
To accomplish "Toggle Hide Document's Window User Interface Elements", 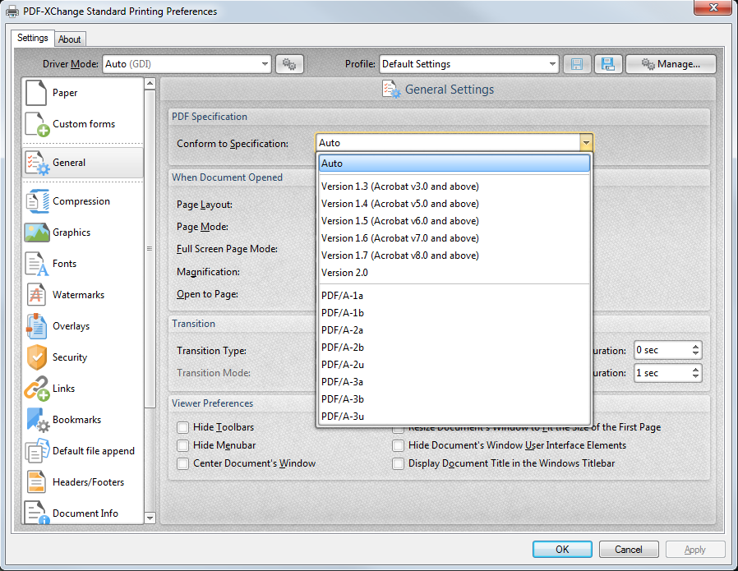I will pos(399,445).
